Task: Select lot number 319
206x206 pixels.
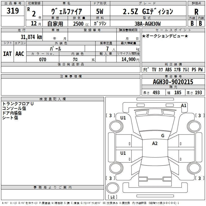Action: 13,11
